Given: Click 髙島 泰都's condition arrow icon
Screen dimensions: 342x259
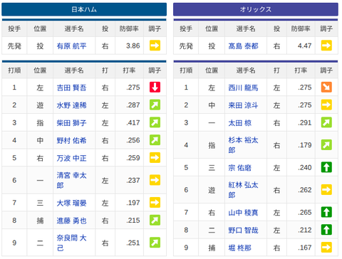Looking at the screenshot, I should coord(326,46).
